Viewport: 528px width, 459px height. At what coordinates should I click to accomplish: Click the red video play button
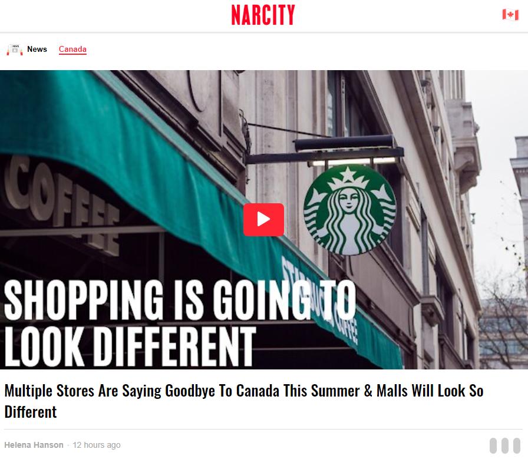[263, 220]
